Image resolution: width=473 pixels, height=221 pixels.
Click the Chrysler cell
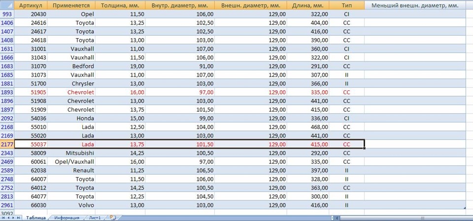click(x=71, y=83)
